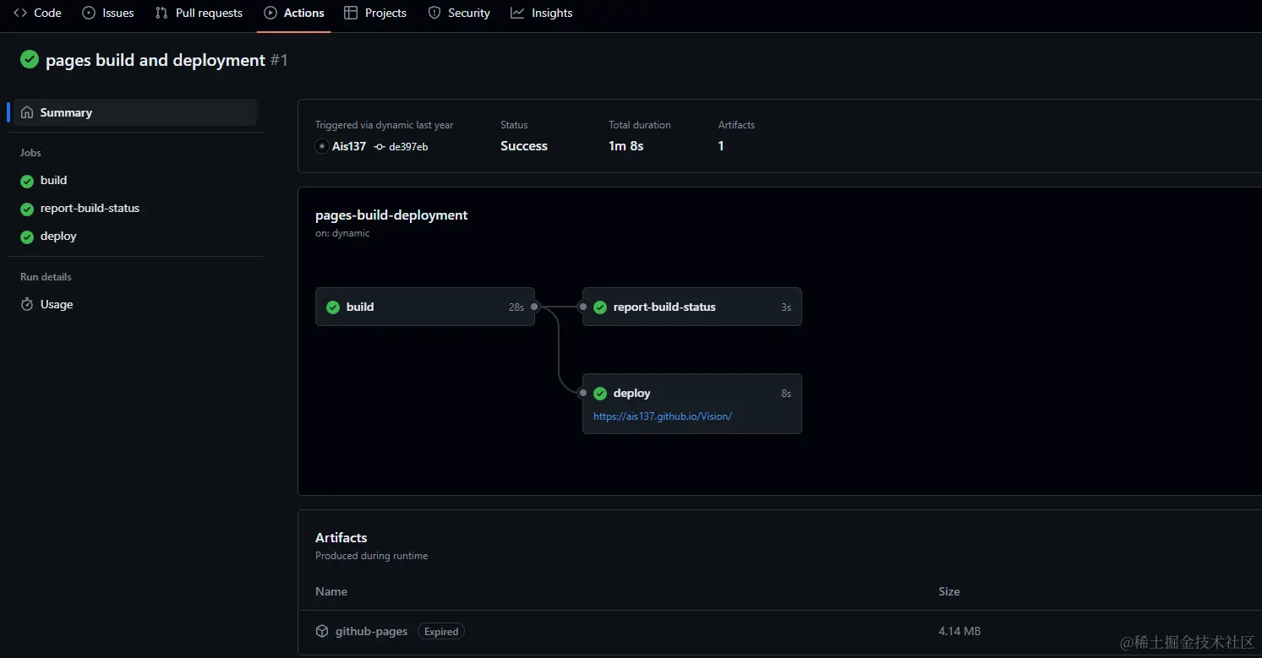Click the 1m 8s total duration
Viewport: 1262px width, 658px height.
(626, 146)
